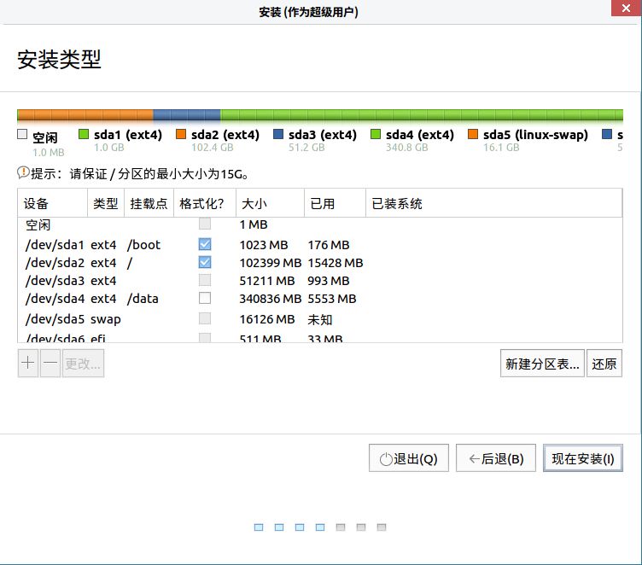
Task: Click the 已用 column header
Action: (x=335, y=203)
